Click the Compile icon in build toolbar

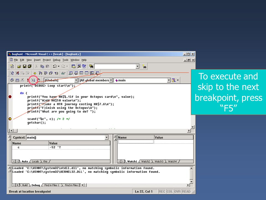click(12, 80)
